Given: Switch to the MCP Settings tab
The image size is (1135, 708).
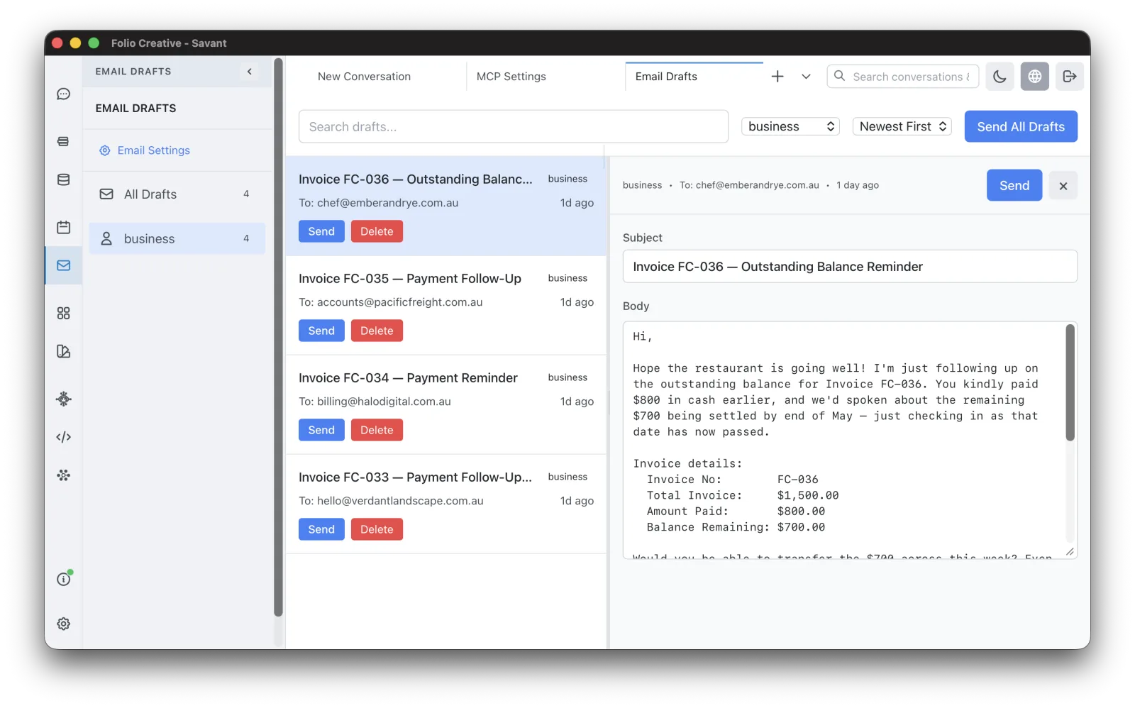Looking at the screenshot, I should point(511,77).
